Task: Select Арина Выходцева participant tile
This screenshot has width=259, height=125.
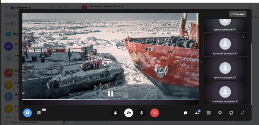Action: (225, 68)
